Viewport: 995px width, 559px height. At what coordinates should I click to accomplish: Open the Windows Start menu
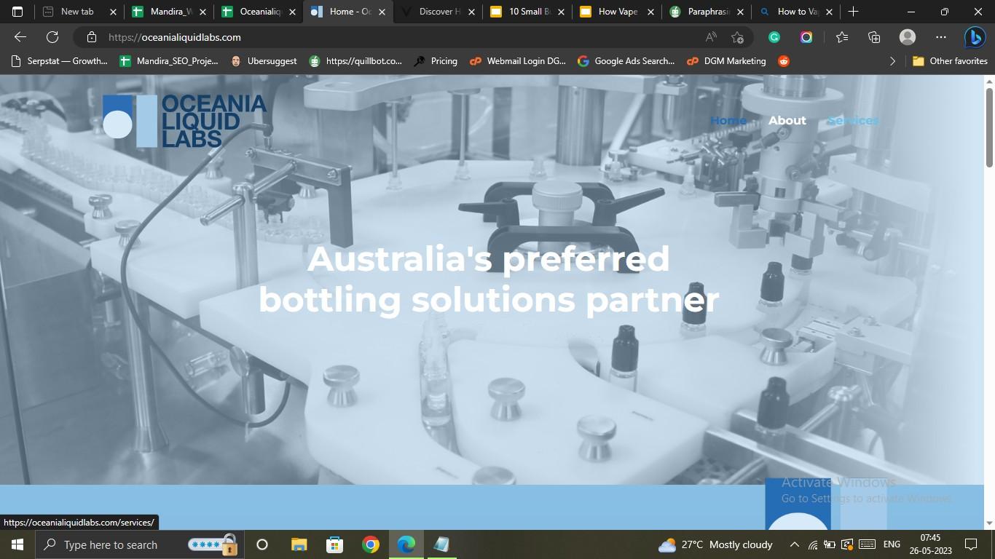coord(17,544)
